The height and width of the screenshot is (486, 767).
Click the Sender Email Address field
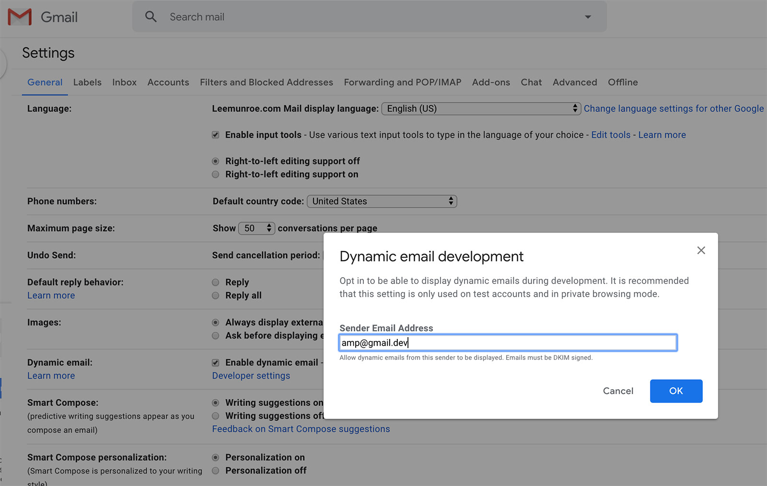click(508, 343)
